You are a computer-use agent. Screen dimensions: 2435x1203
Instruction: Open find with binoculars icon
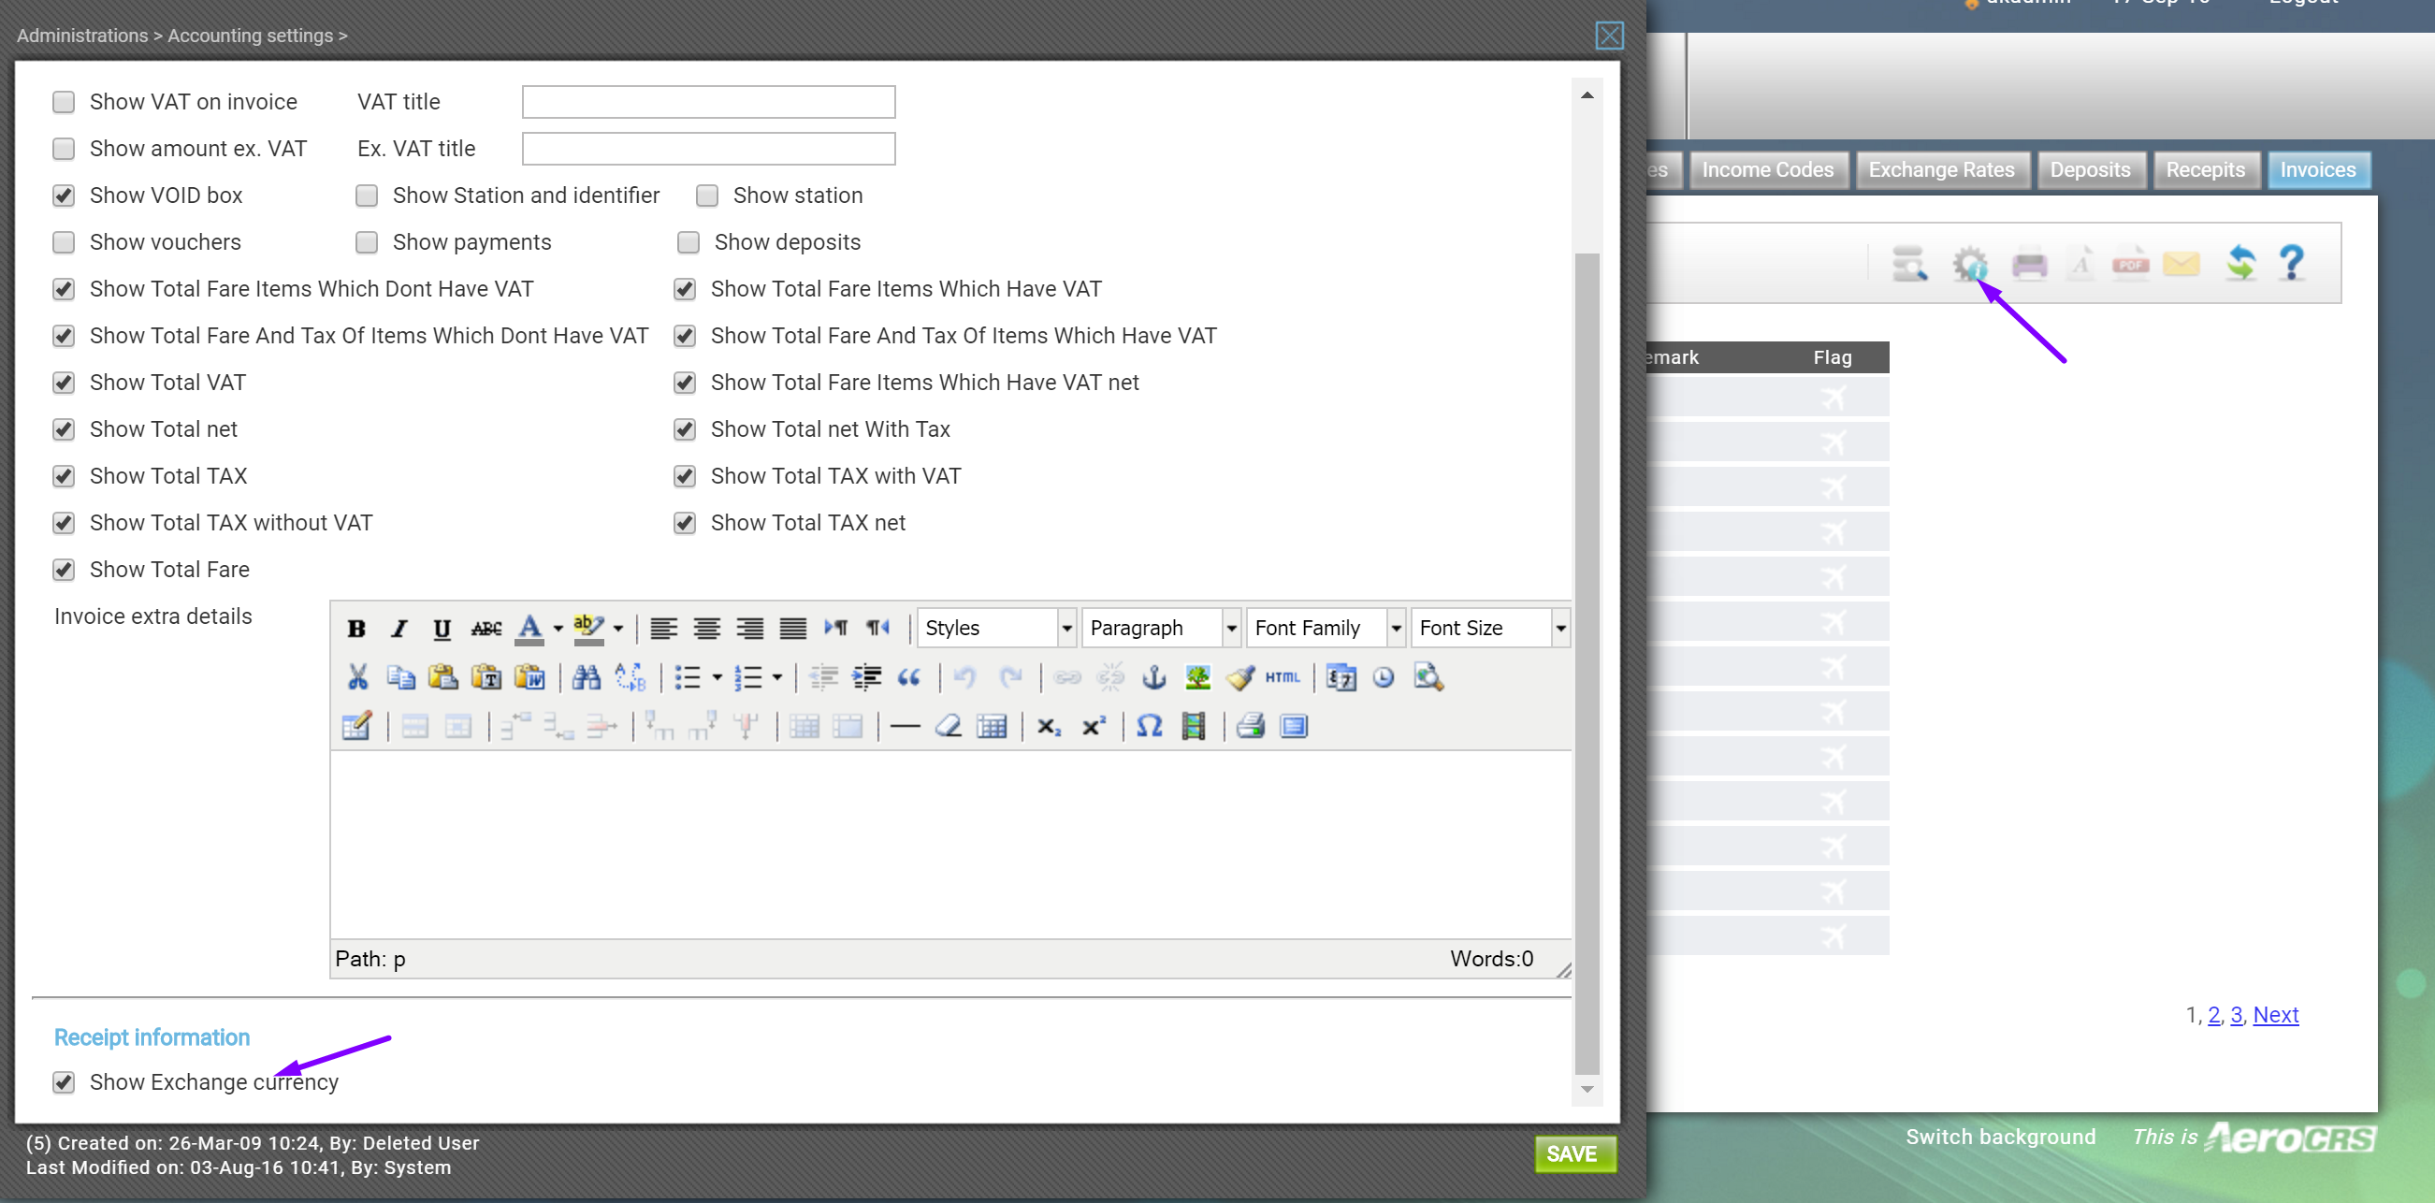pyautogui.click(x=586, y=677)
